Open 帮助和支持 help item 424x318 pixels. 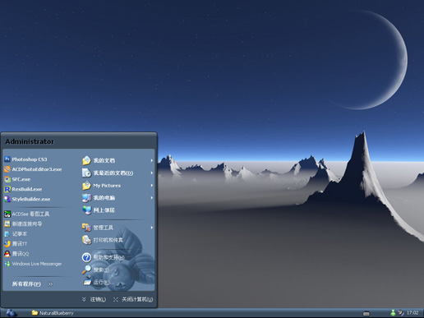tap(104, 257)
